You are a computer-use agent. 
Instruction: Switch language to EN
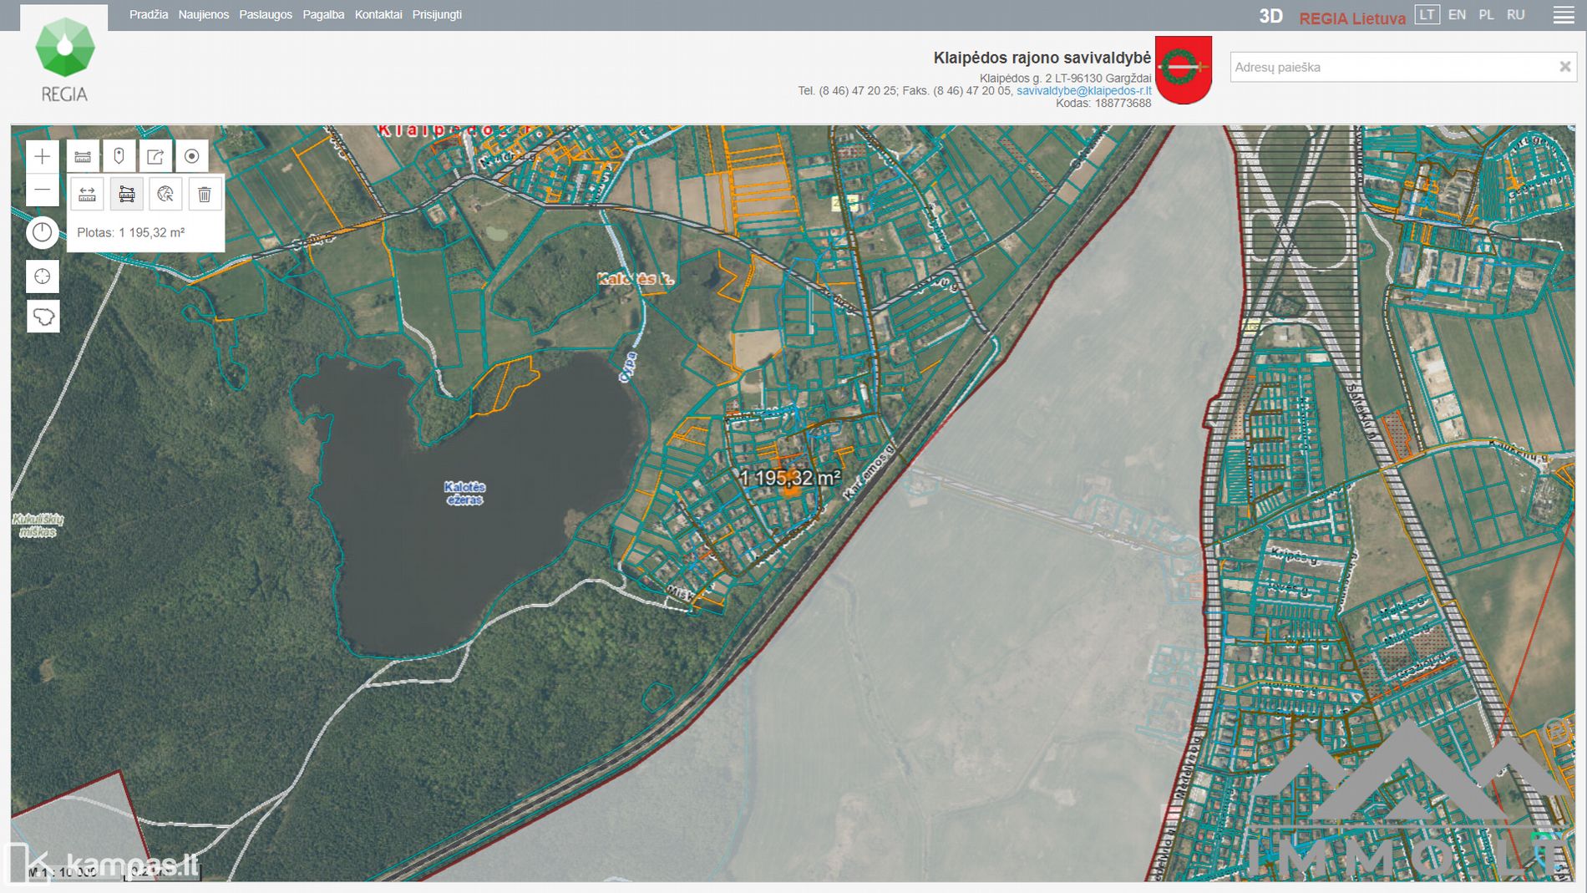[x=1457, y=15]
